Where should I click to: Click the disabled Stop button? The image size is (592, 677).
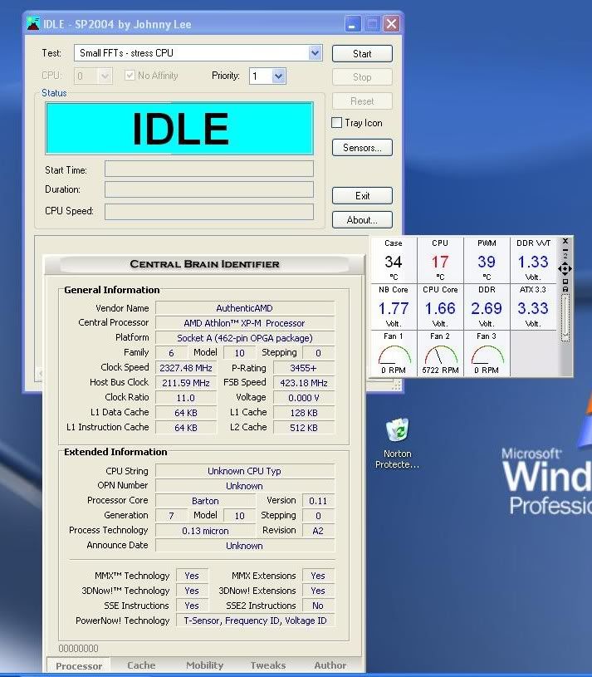(x=362, y=77)
